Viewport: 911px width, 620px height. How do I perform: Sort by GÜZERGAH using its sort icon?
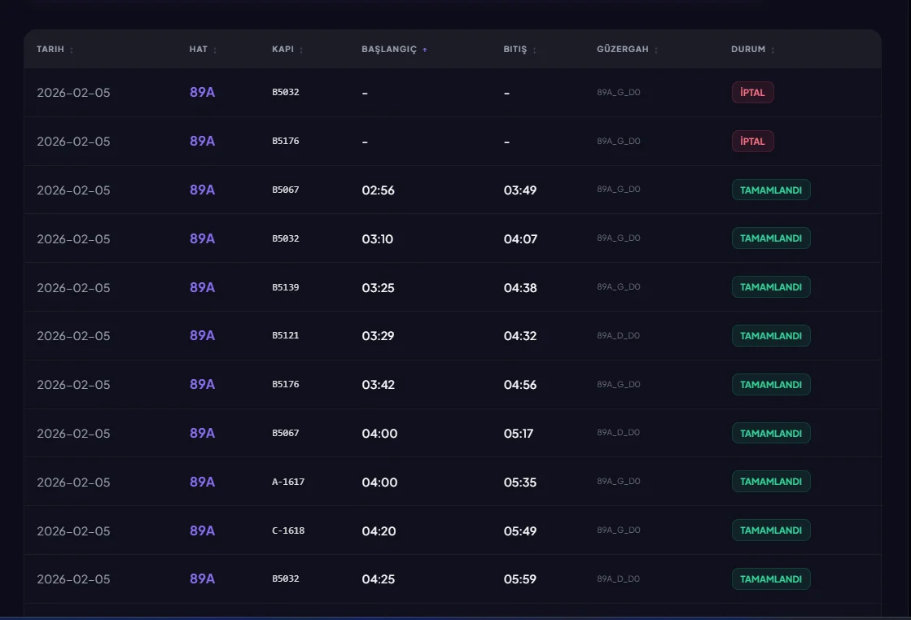click(656, 50)
